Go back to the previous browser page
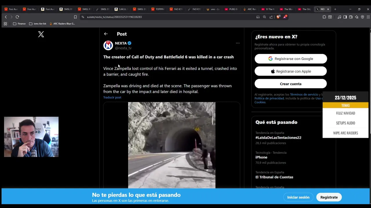The width and height of the screenshot is (371, 208). click(6, 17)
